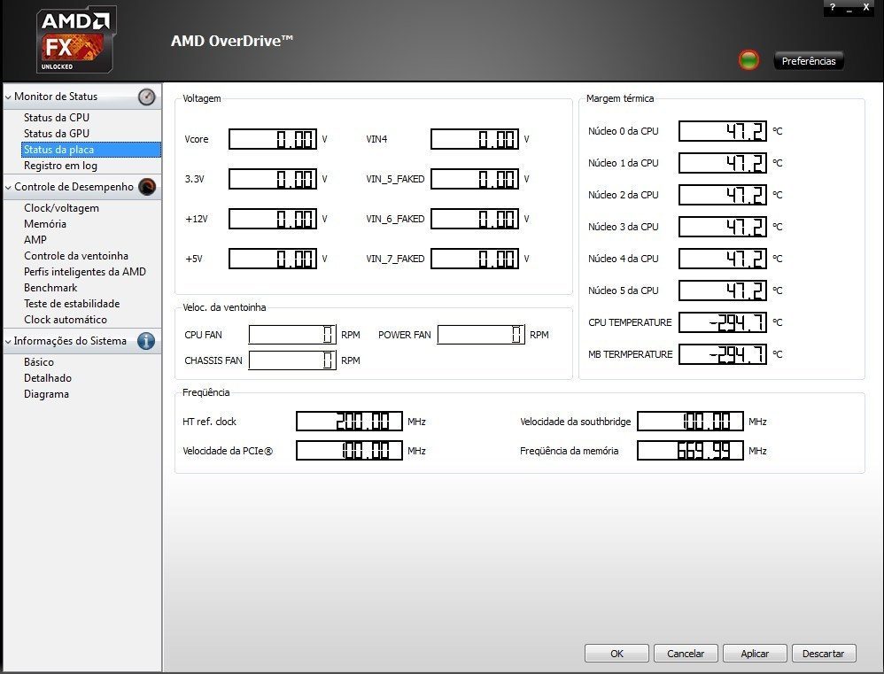The image size is (884, 674).
Task: Open Status da CPU page
Action: click(57, 118)
